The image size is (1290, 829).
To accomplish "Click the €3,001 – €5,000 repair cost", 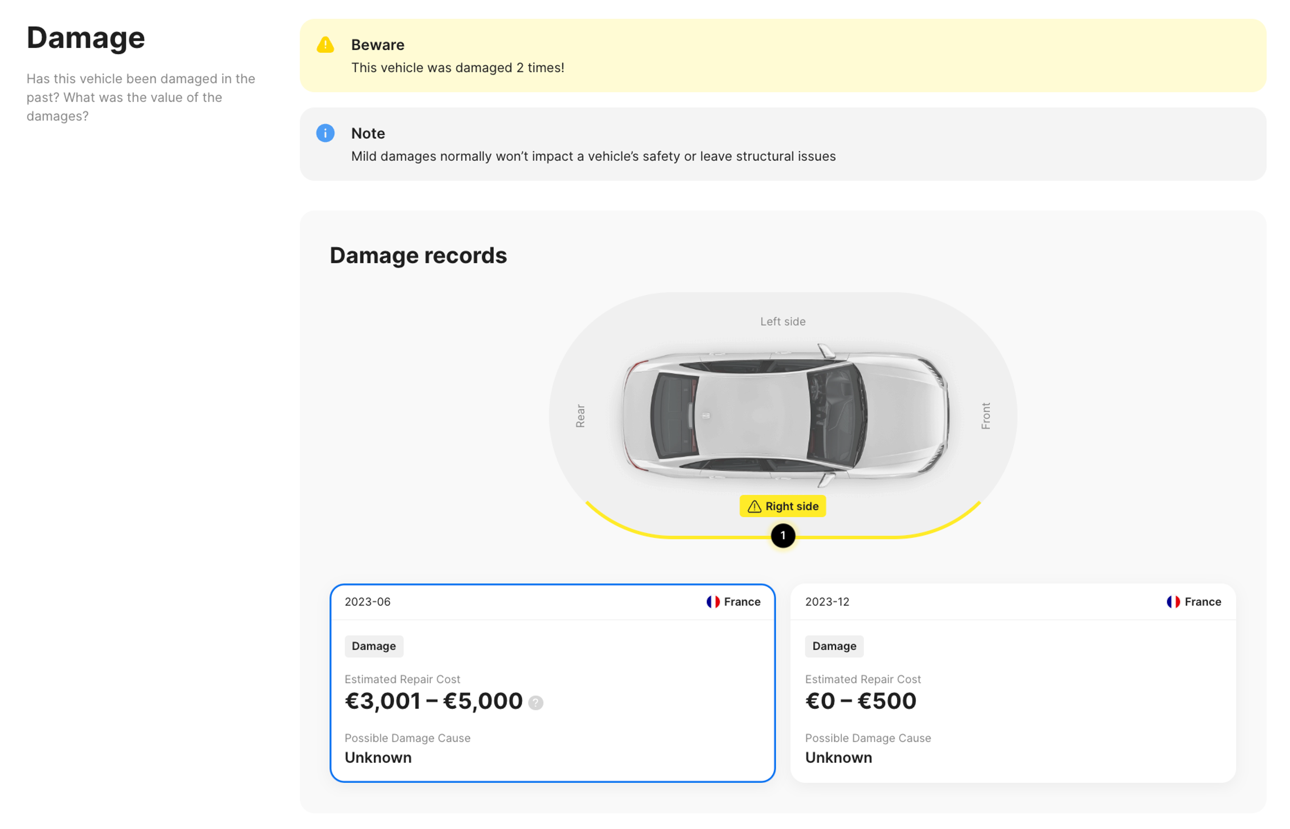I will [433, 701].
